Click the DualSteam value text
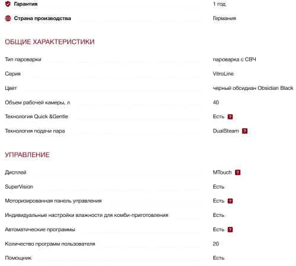 [226, 131]
